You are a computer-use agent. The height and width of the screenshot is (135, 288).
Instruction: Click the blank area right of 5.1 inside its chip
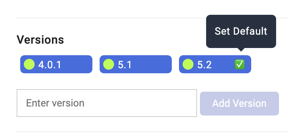[151, 64]
